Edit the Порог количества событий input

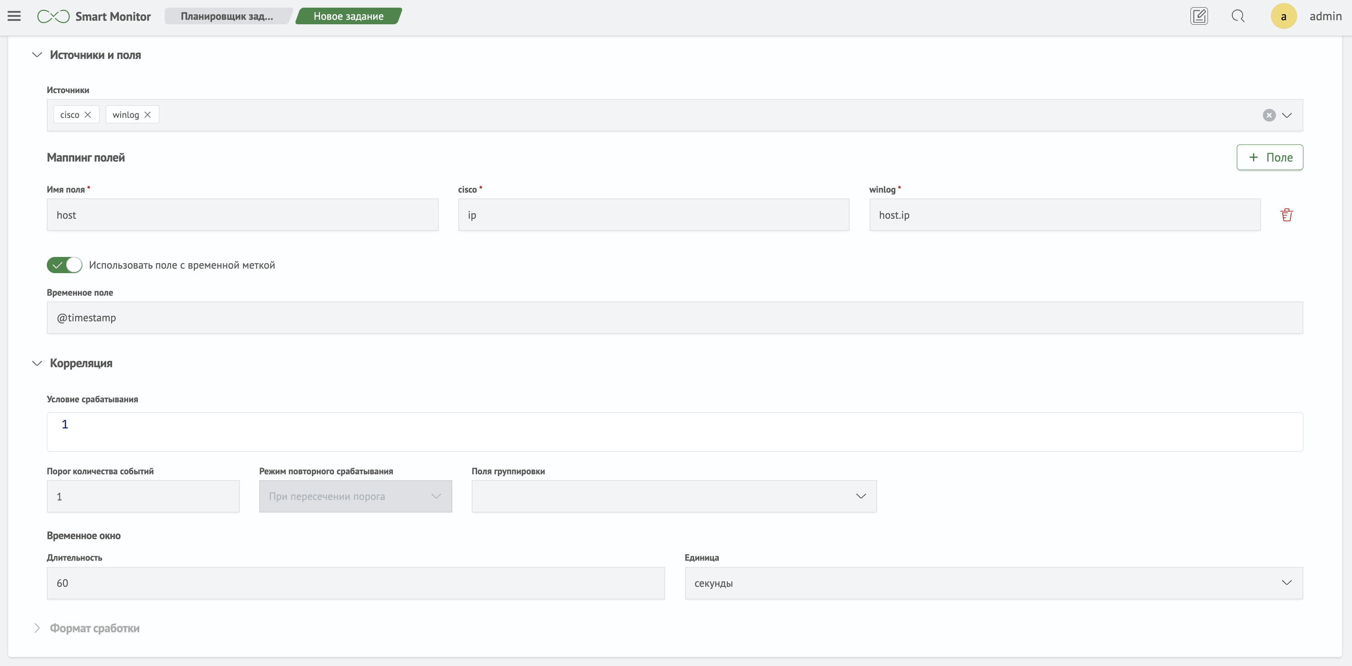coord(143,496)
